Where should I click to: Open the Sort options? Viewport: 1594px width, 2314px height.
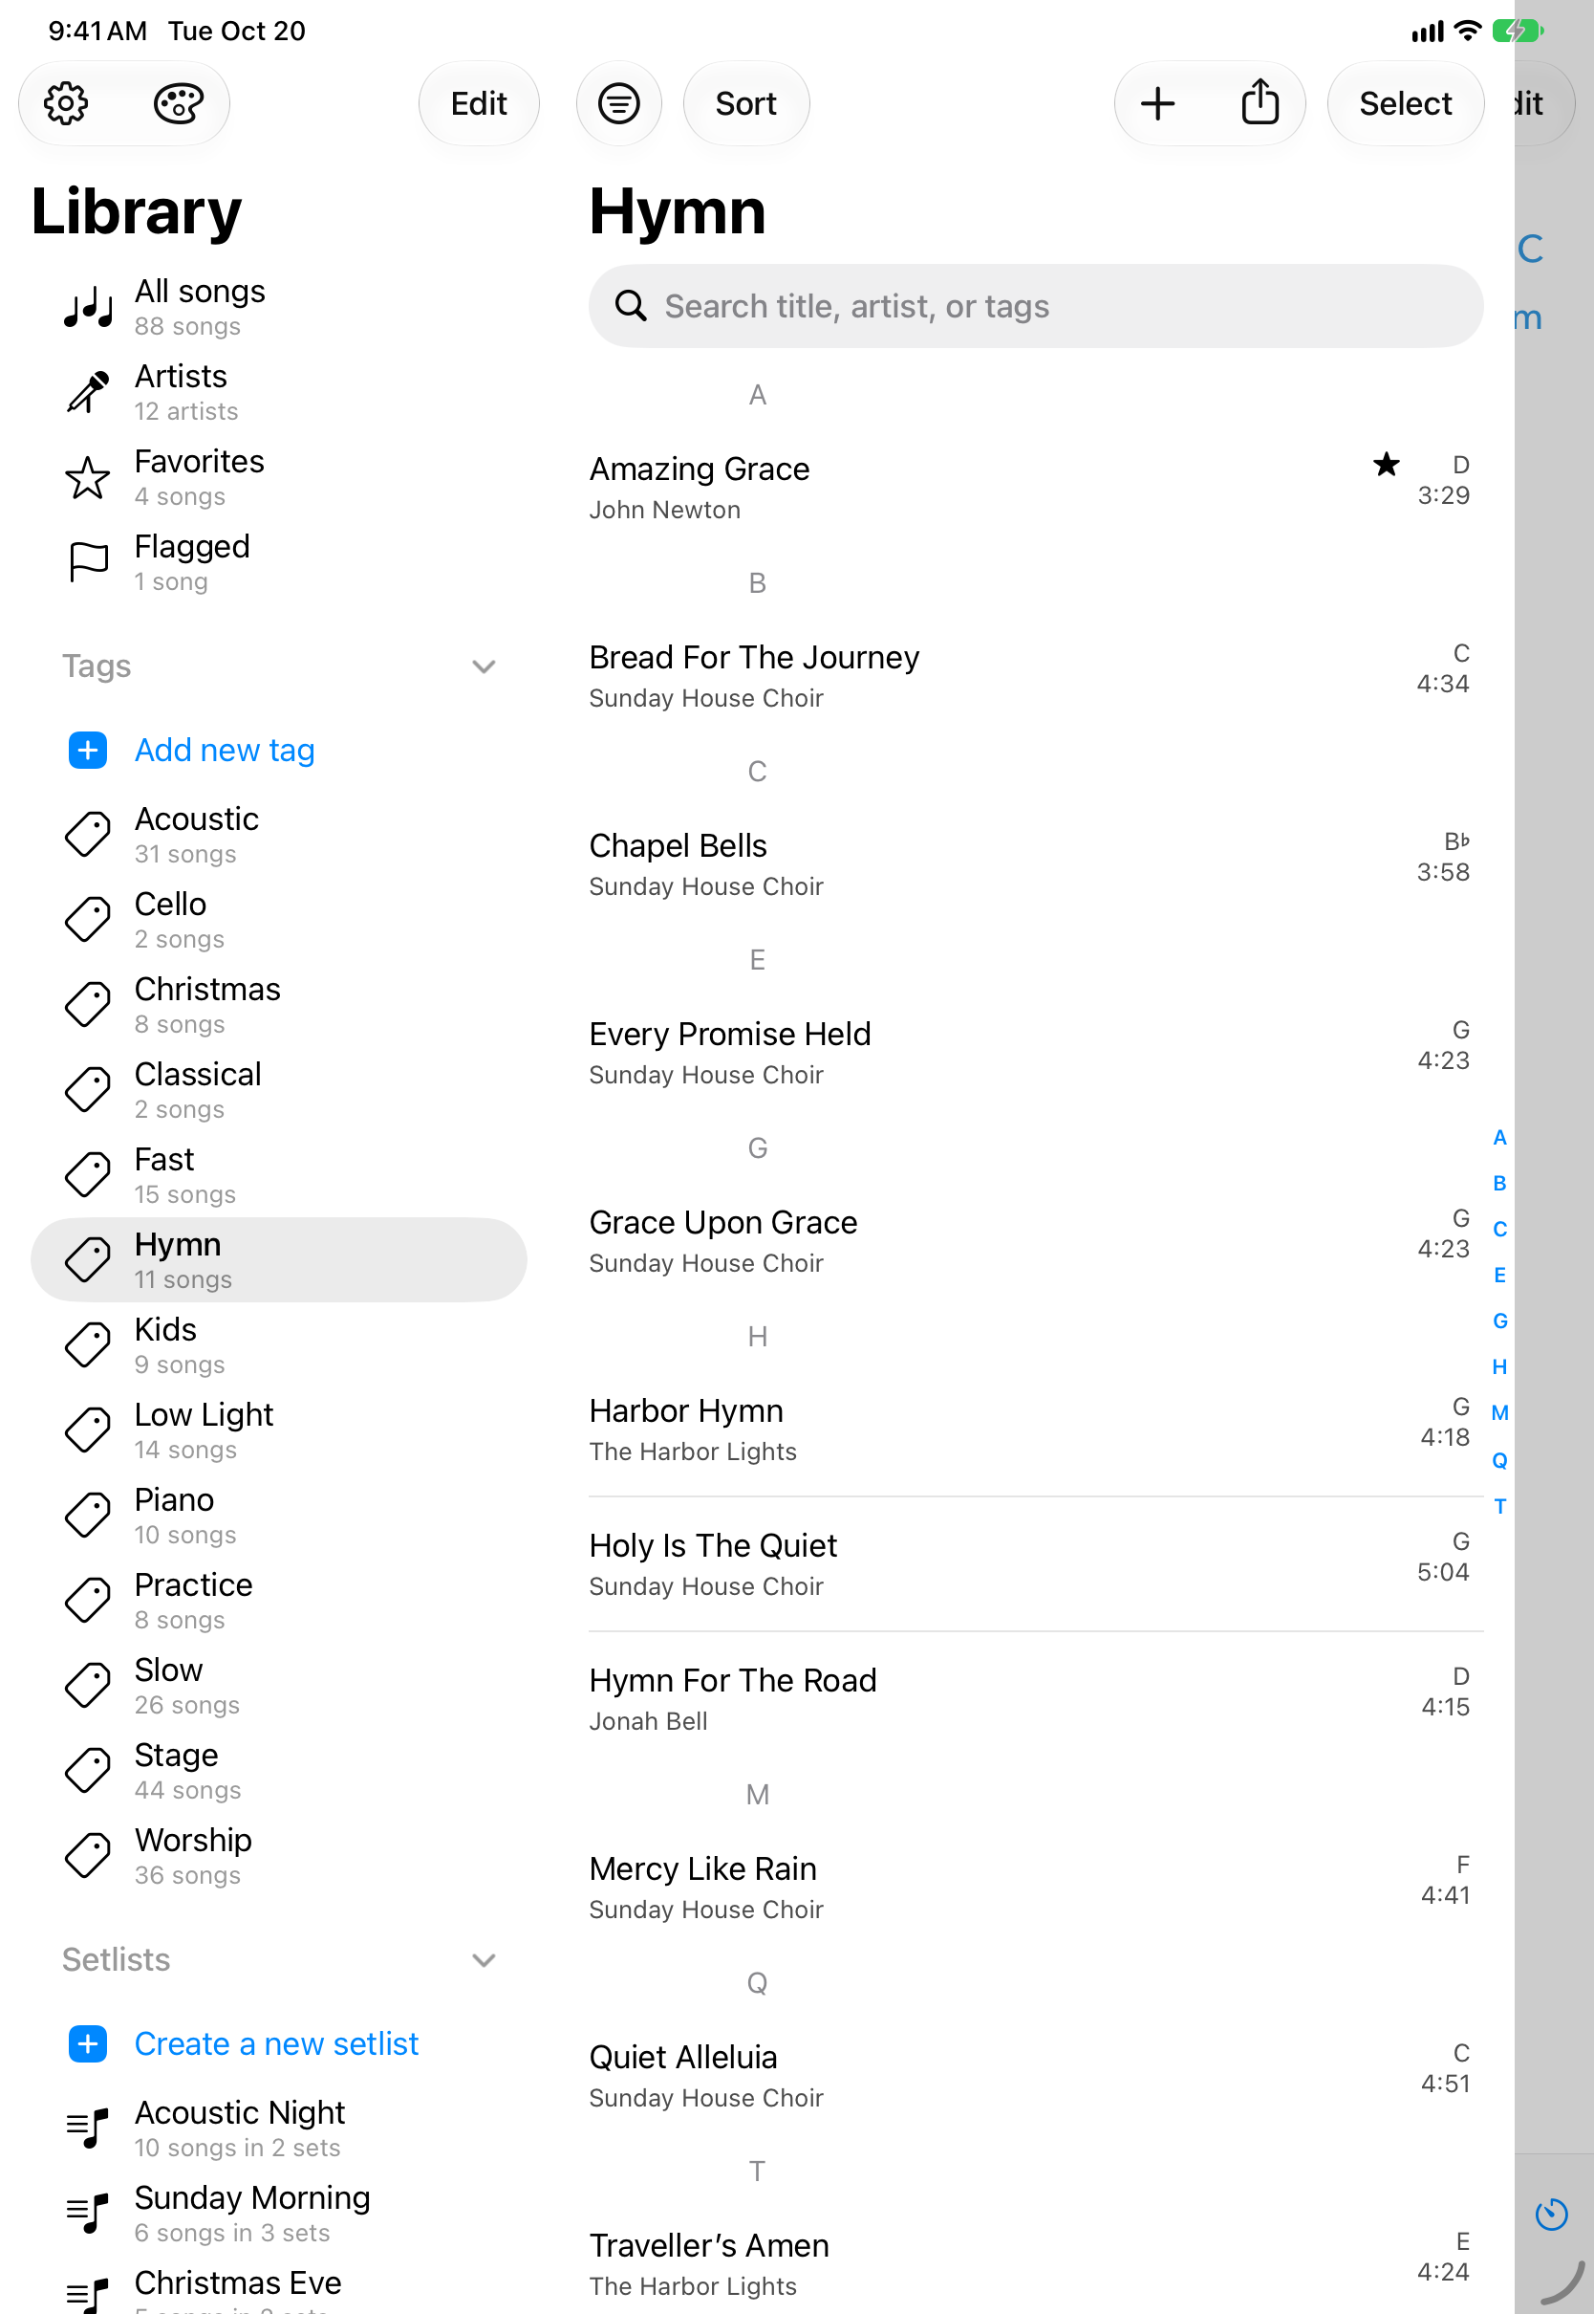pos(746,103)
